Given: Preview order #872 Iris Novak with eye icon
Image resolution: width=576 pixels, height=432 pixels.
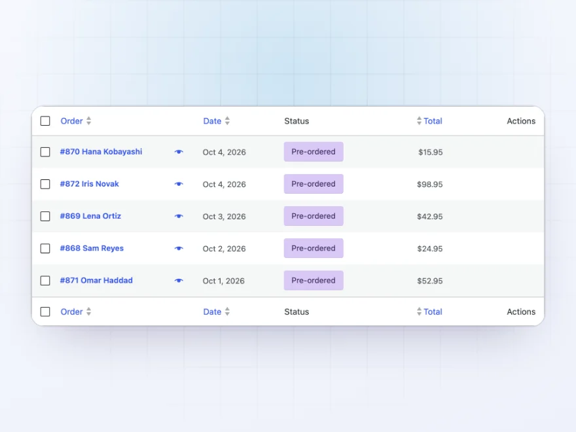Looking at the screenshot, I should pyautogui.click(x=179, y=184).
